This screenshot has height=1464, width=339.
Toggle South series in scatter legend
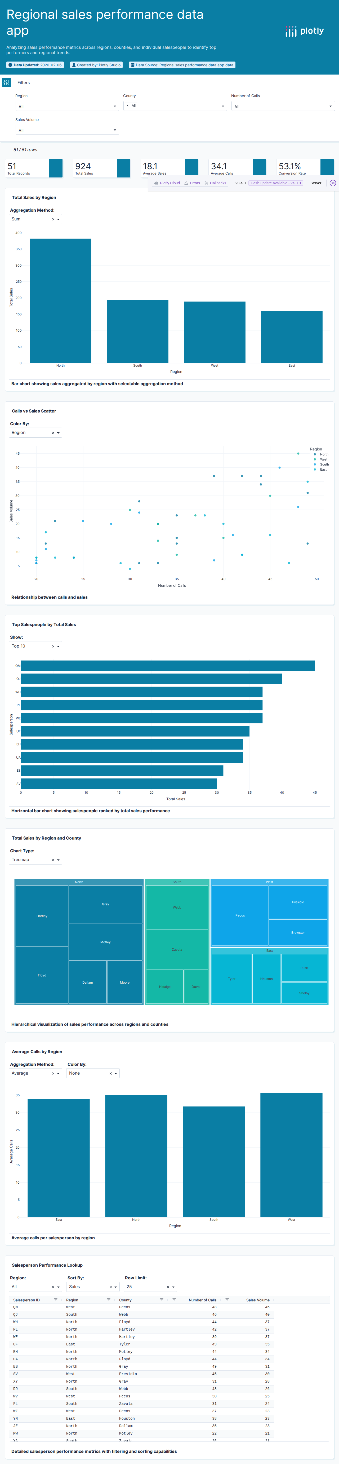[x=321, y=464]
